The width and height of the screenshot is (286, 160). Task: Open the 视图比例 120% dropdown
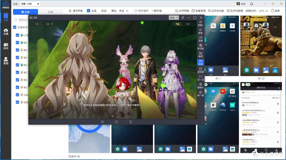tap(263, 11)
